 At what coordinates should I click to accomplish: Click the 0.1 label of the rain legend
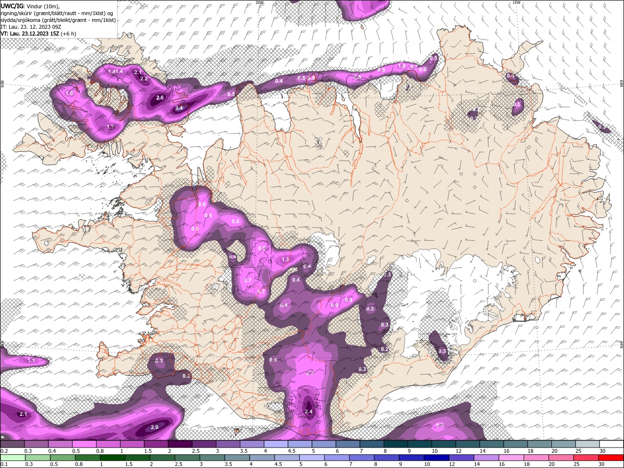point(4,464)
